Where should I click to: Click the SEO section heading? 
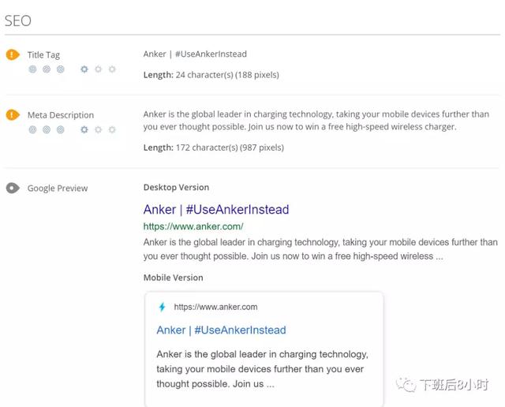pos(17,21)
